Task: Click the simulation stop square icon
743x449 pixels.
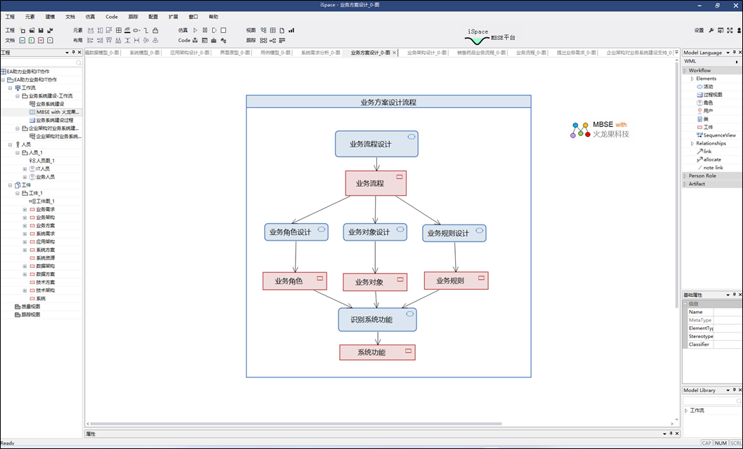Action: pyautogui.click(x=223, y=30)
